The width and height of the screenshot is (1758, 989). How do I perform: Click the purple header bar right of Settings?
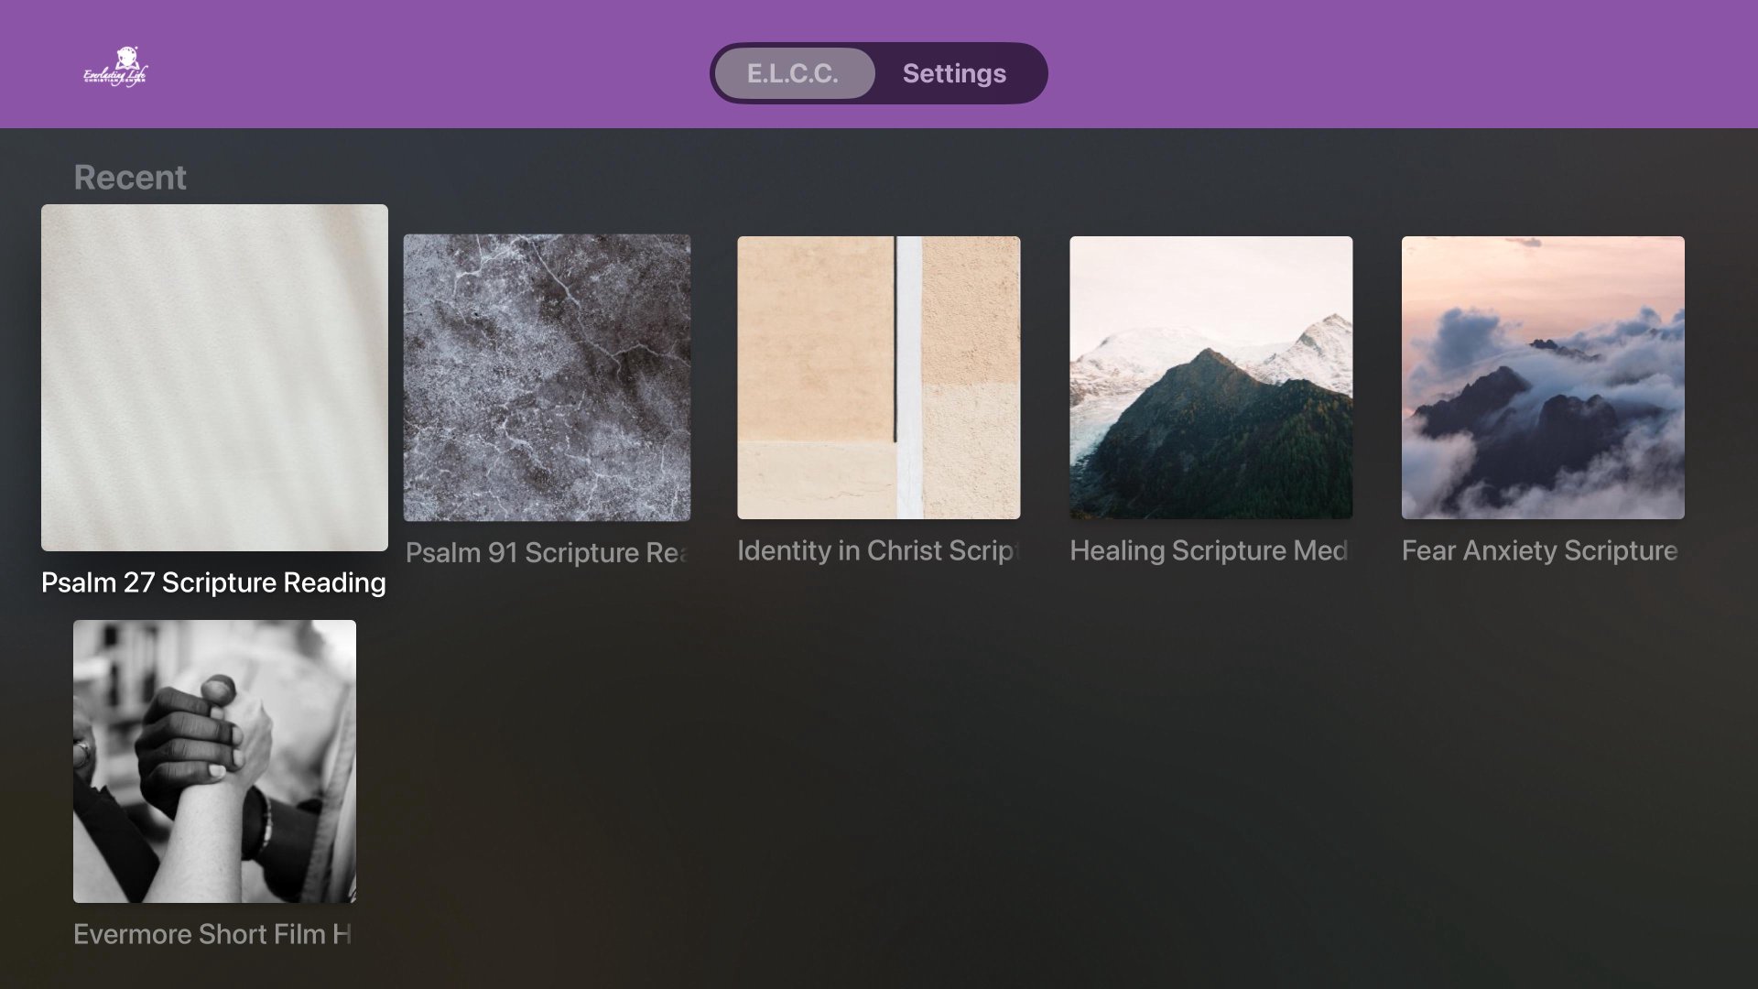1373,64
